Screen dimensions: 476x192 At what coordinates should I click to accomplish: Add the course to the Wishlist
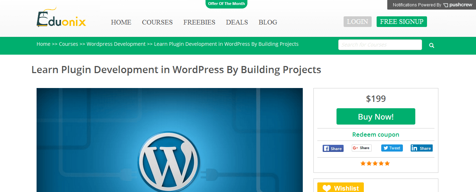(x=340, y=188)
